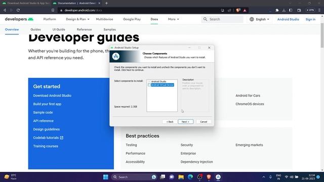Cancel the Android Studio Setup

[x=204, y=122]
